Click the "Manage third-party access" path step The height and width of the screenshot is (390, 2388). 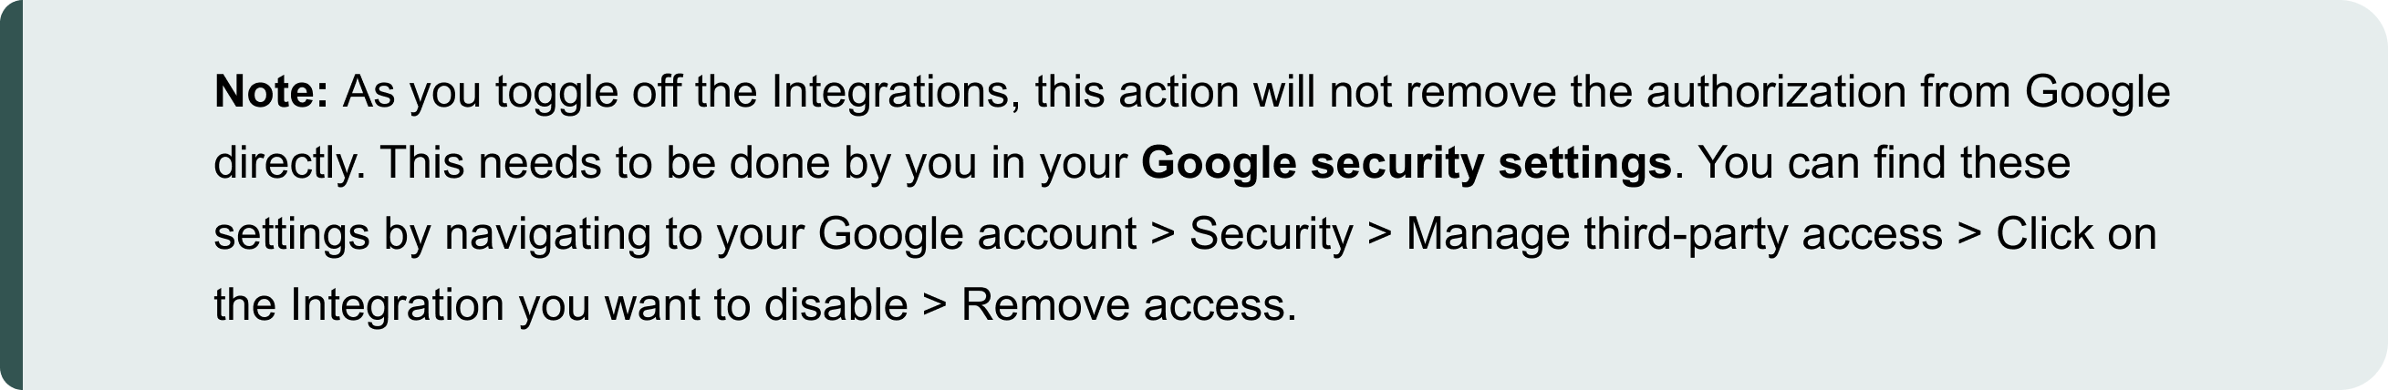pyautogui.click(x=1673, y=234)
